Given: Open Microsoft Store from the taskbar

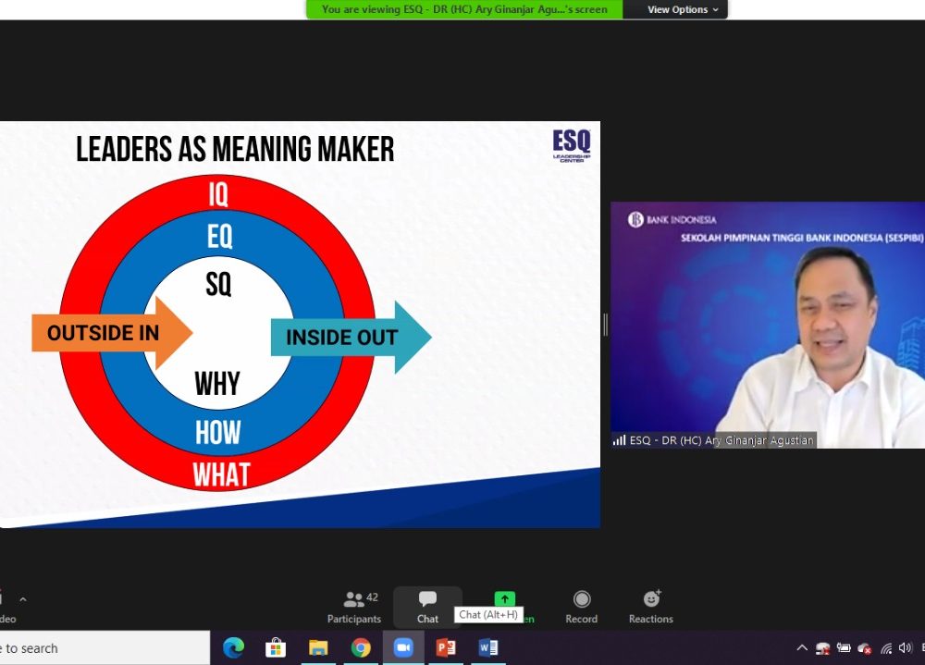Looking at the screenshot, I should pyautogui.click(x=276, y=648).
